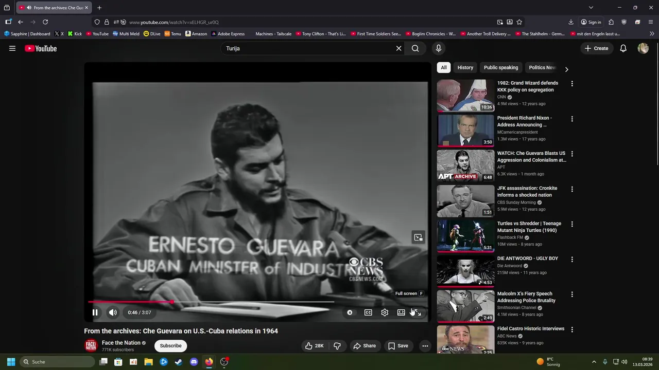Open Face the Nation channel name
The image size is (659, 370).
121,343
